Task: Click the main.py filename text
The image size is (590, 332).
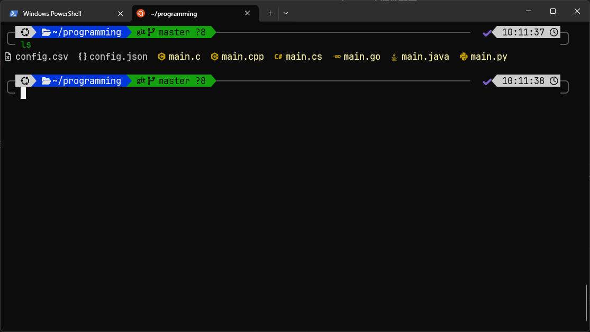Action: pos(488,57)
